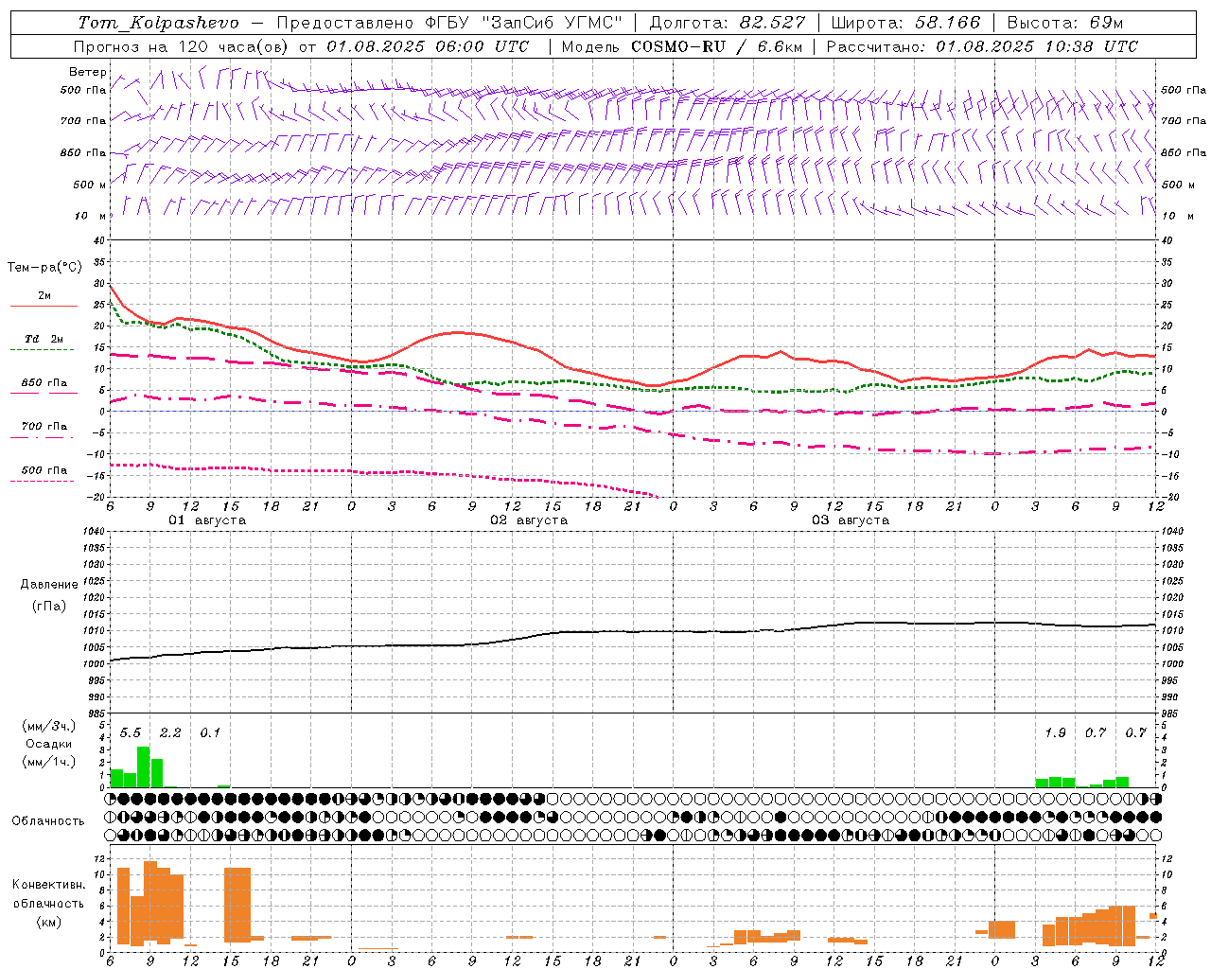Click the 0.1 precipitation total
Viewport: 1211px width, 969px height.
210,733
